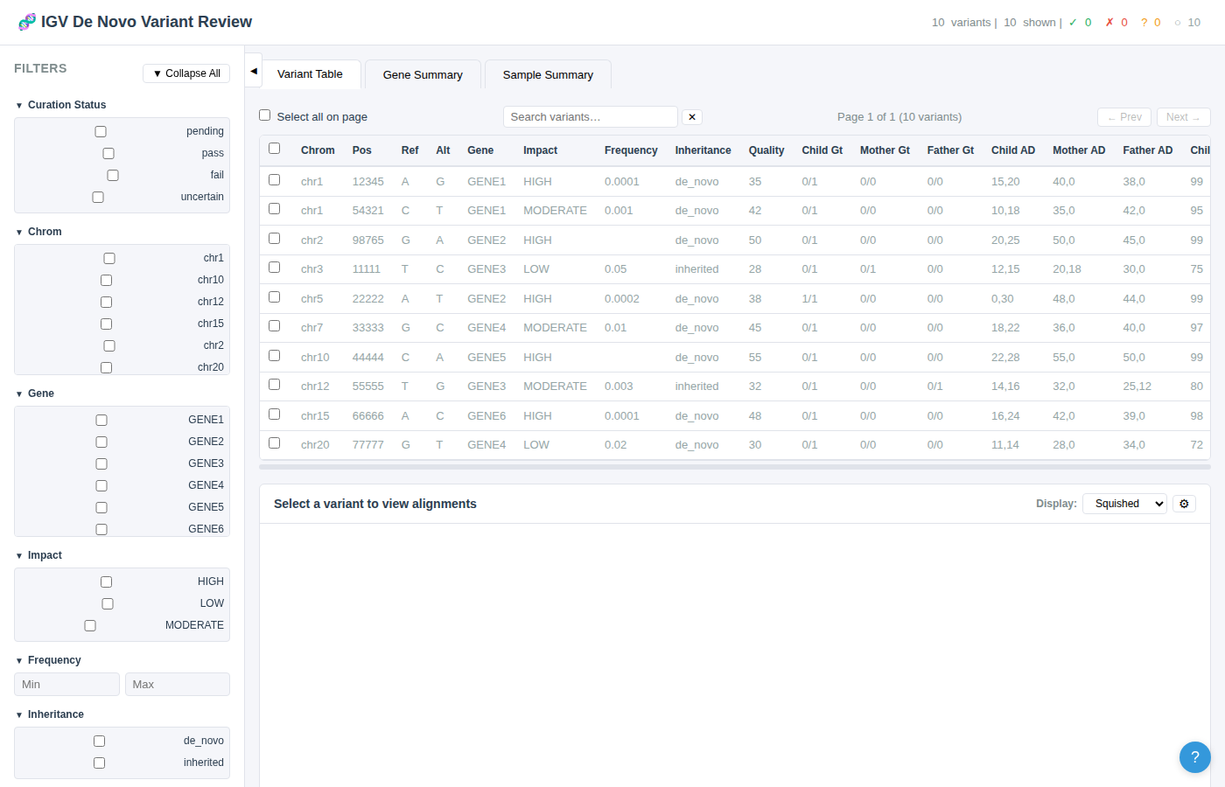Click the Collapse All filters button
1225x787 pixels.
[x=186, y=73]
